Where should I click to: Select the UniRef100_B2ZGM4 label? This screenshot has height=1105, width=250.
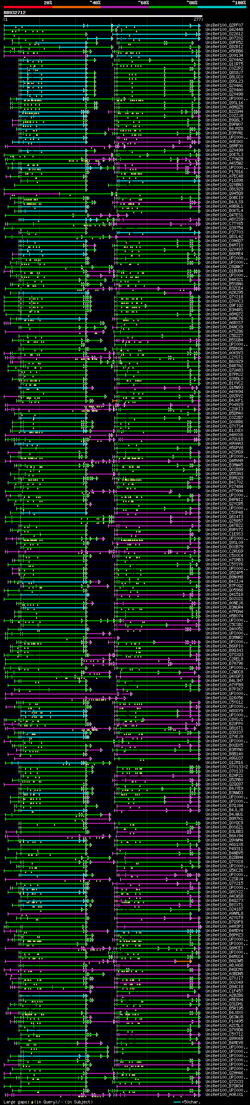[224, 112]
